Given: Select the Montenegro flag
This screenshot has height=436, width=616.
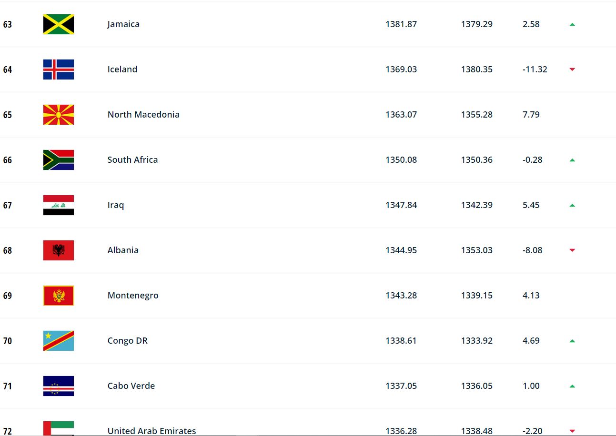Looking at the screenshot, I should (59, 296).
